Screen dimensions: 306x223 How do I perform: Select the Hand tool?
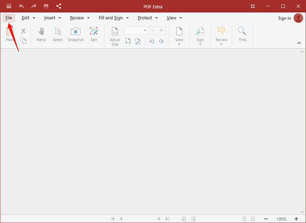click(x=41, y=34)
